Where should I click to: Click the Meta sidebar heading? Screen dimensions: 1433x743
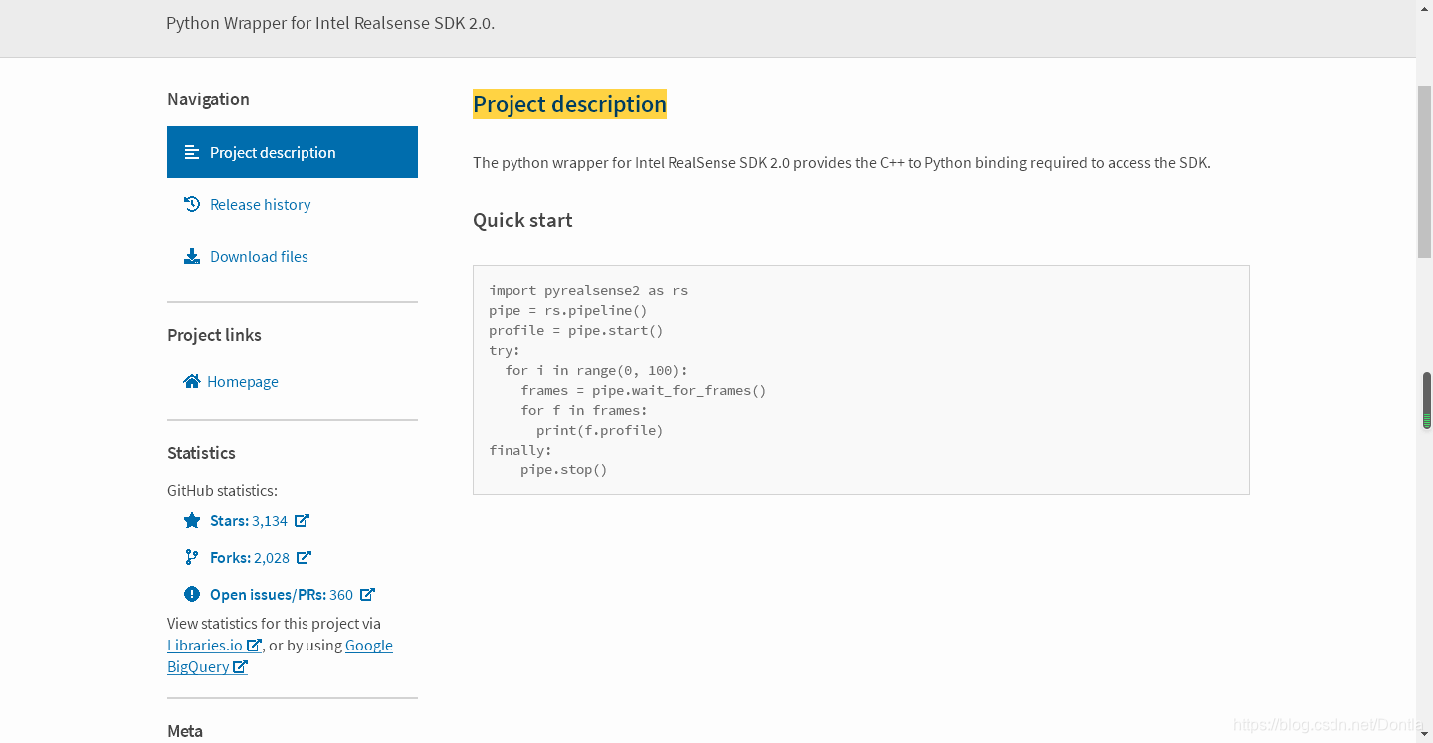[185, 731]
